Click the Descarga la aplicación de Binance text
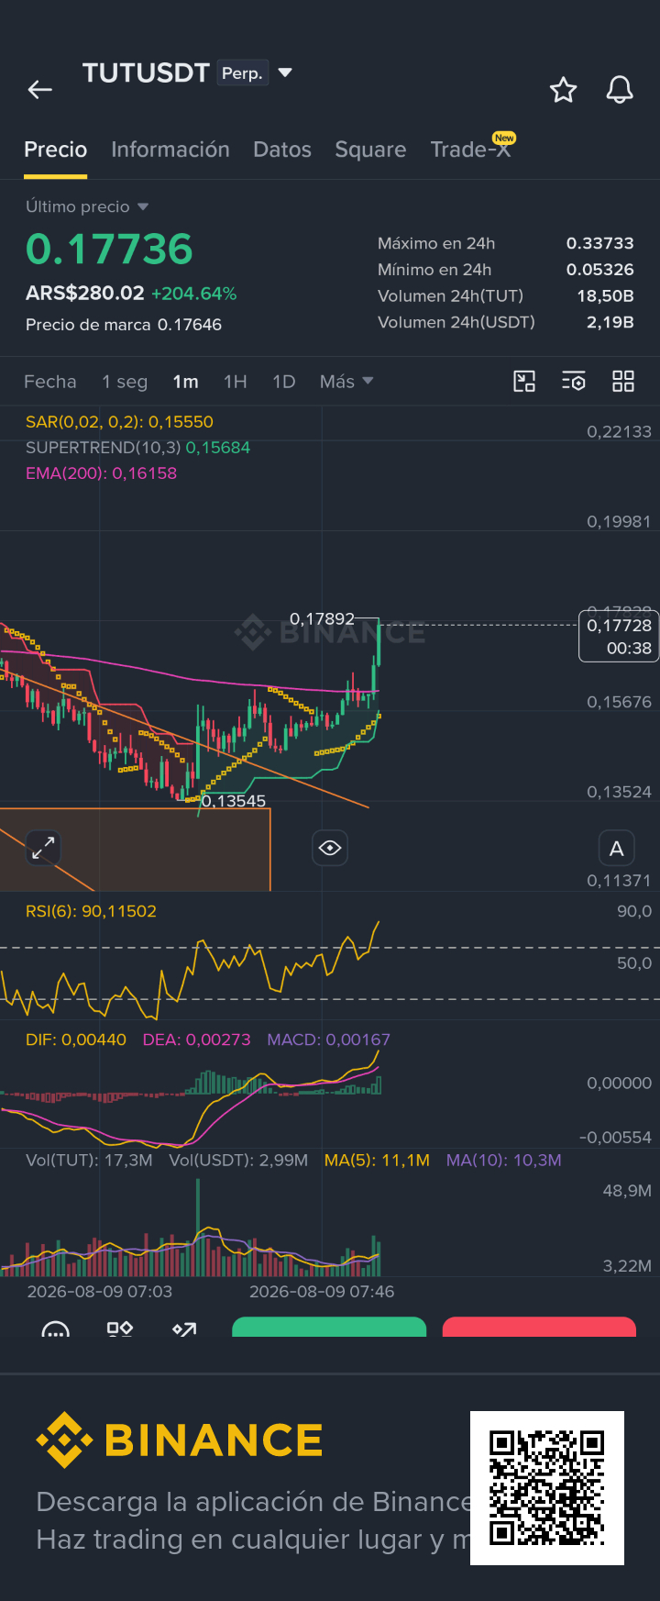Screen dimensions: 660x1601 [253, 1502]
